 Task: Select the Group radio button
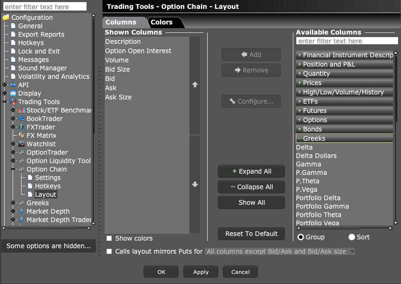(301, 237)
